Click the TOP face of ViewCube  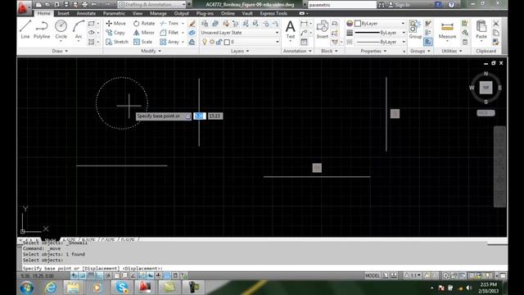click(486, 88)
